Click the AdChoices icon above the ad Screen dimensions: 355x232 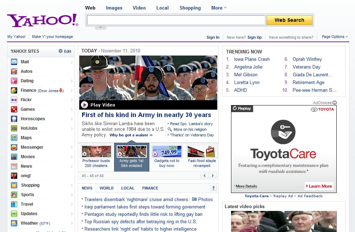pyautogui.click(x=335, y=103)
